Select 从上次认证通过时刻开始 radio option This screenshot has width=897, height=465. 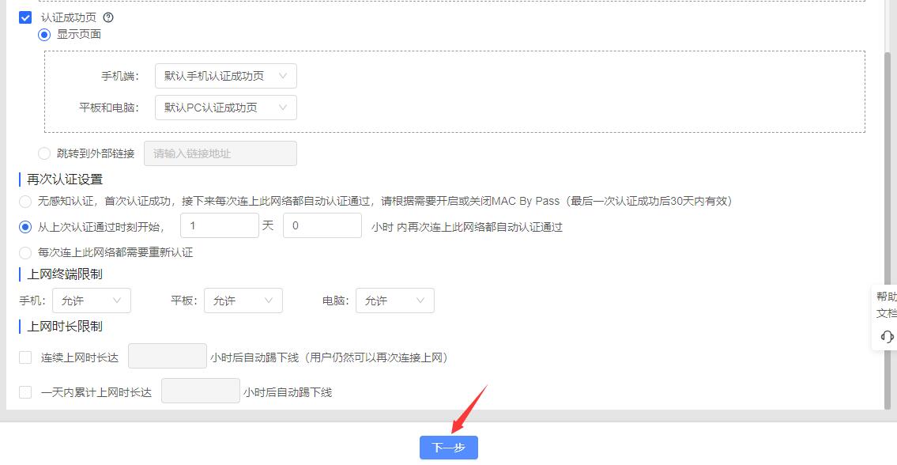coord(25,227)
